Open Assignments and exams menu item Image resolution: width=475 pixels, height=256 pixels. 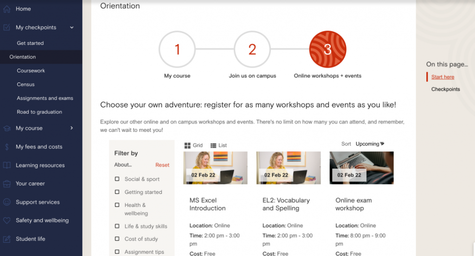pos(45,98)
